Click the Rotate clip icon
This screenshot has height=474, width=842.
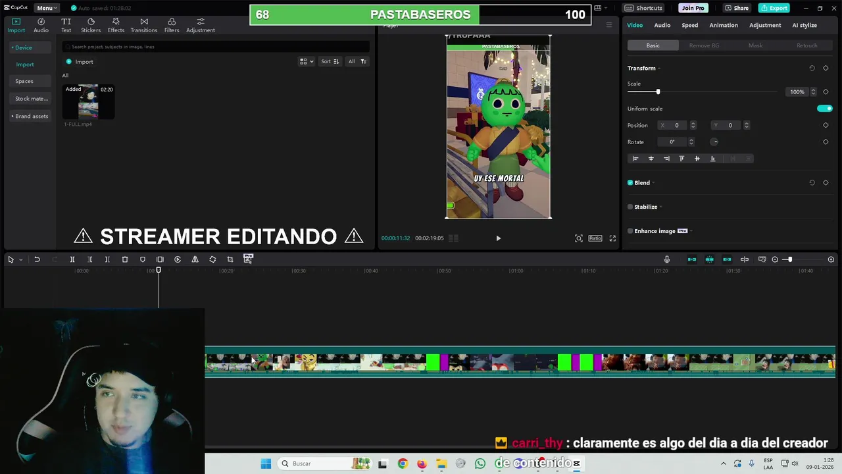(x=212, y=259)
